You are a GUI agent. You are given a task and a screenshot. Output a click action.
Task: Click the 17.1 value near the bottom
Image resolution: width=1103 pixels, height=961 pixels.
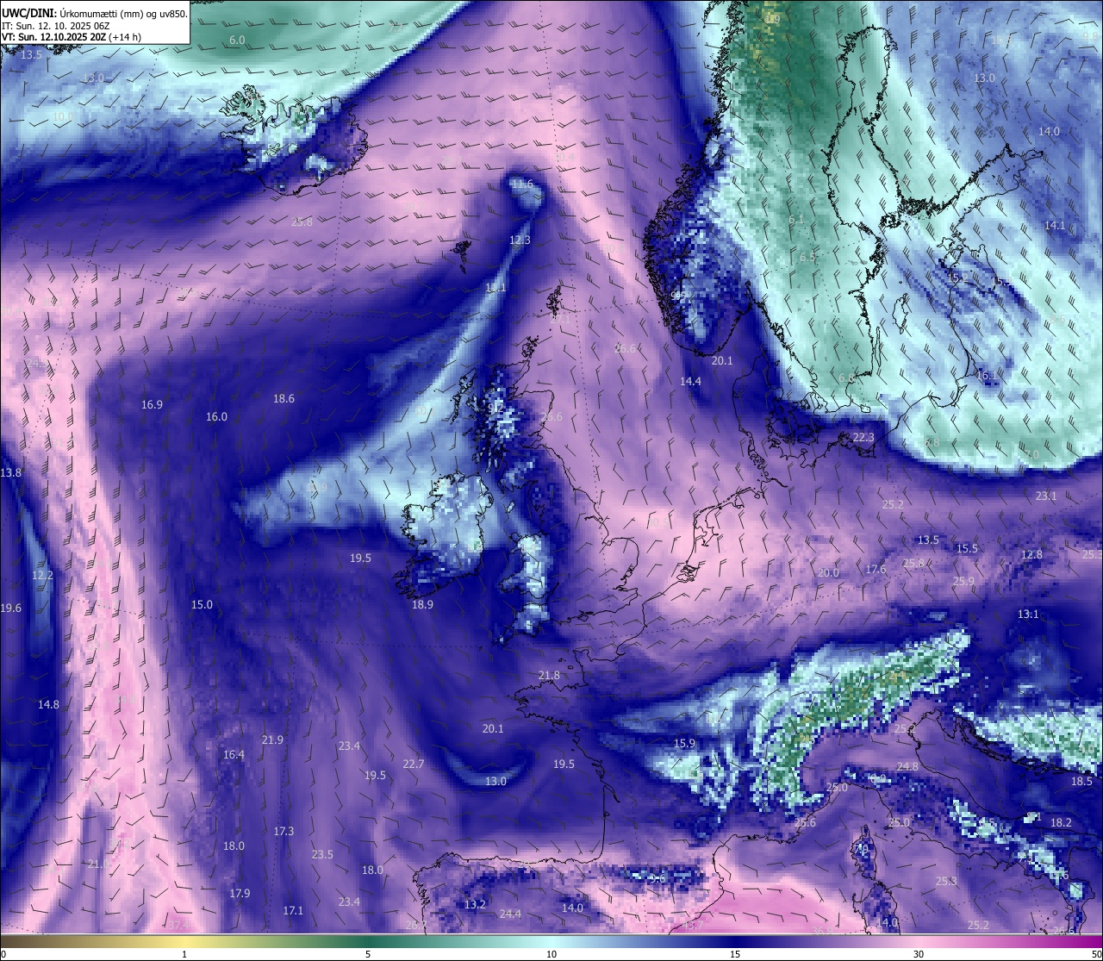(293, 910)
